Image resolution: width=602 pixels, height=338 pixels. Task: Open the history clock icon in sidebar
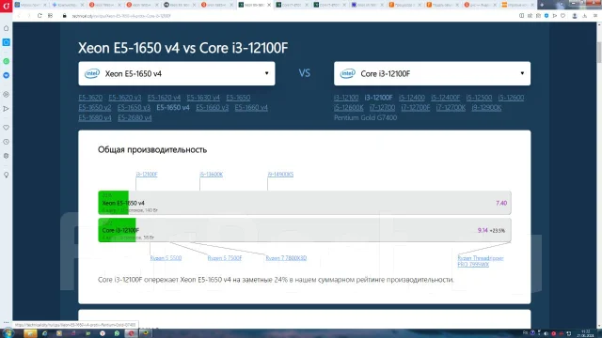[x=7, y=142]
